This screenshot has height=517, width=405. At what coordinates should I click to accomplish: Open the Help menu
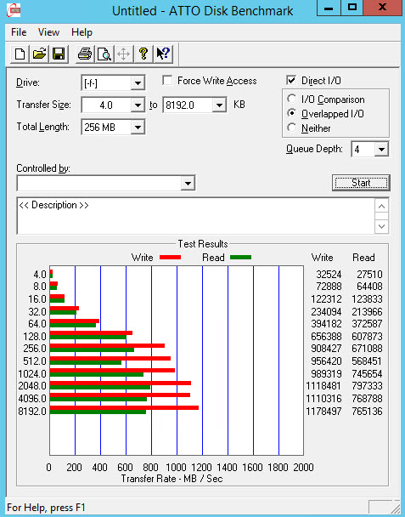coord(82,32)
